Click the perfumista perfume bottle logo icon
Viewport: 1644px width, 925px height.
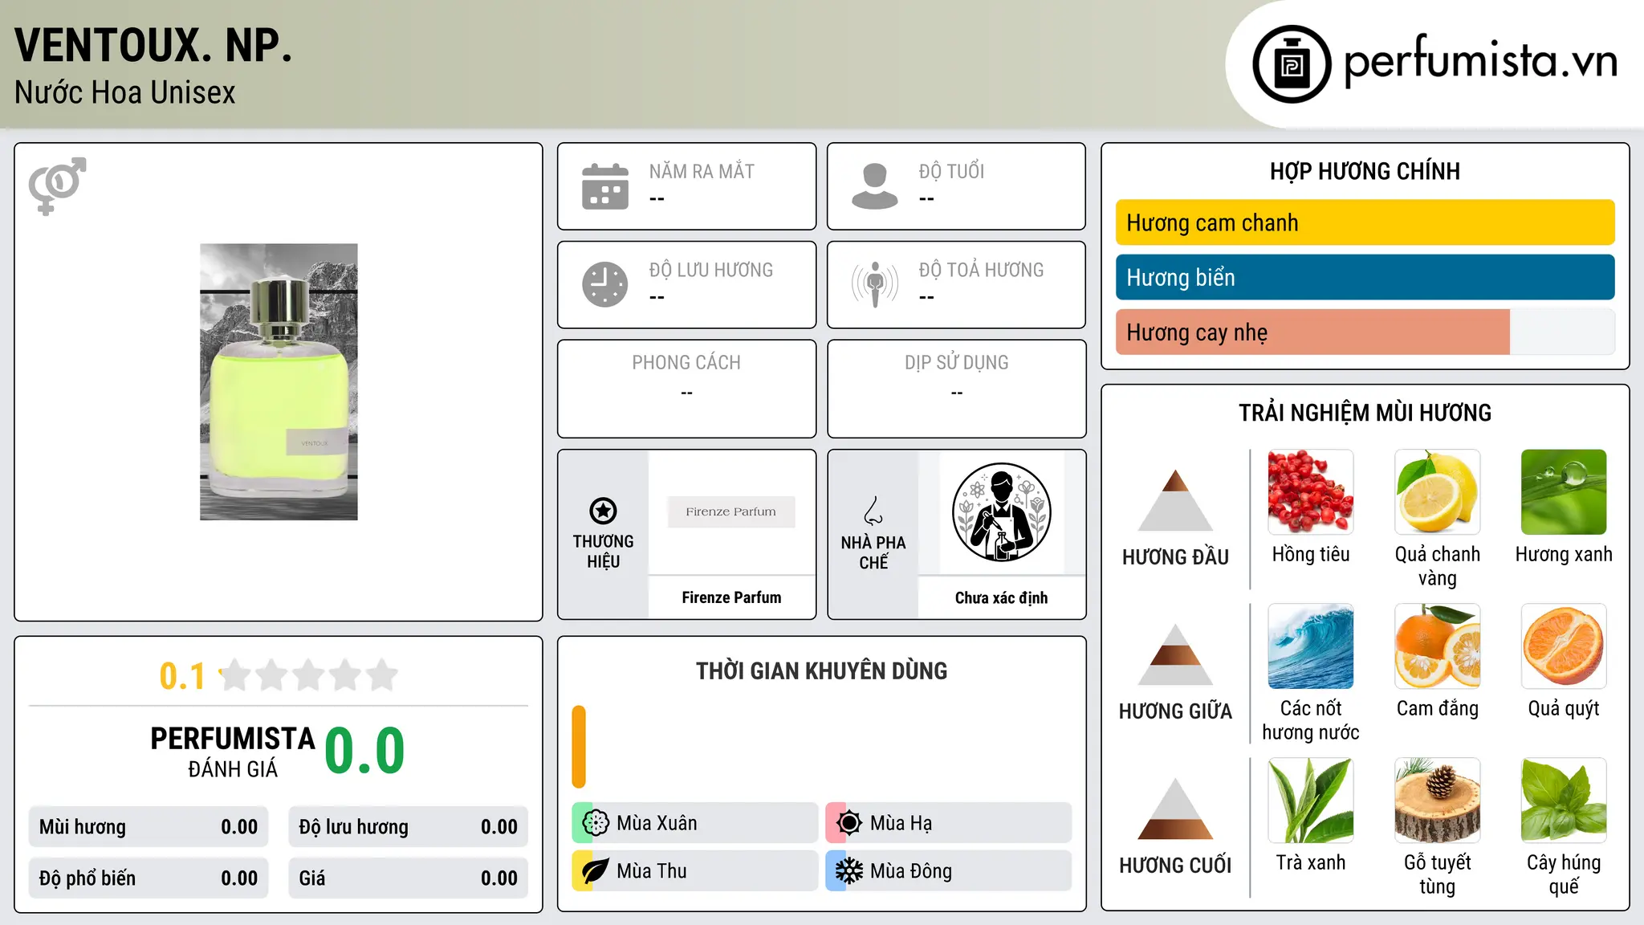click(1292, 64)
